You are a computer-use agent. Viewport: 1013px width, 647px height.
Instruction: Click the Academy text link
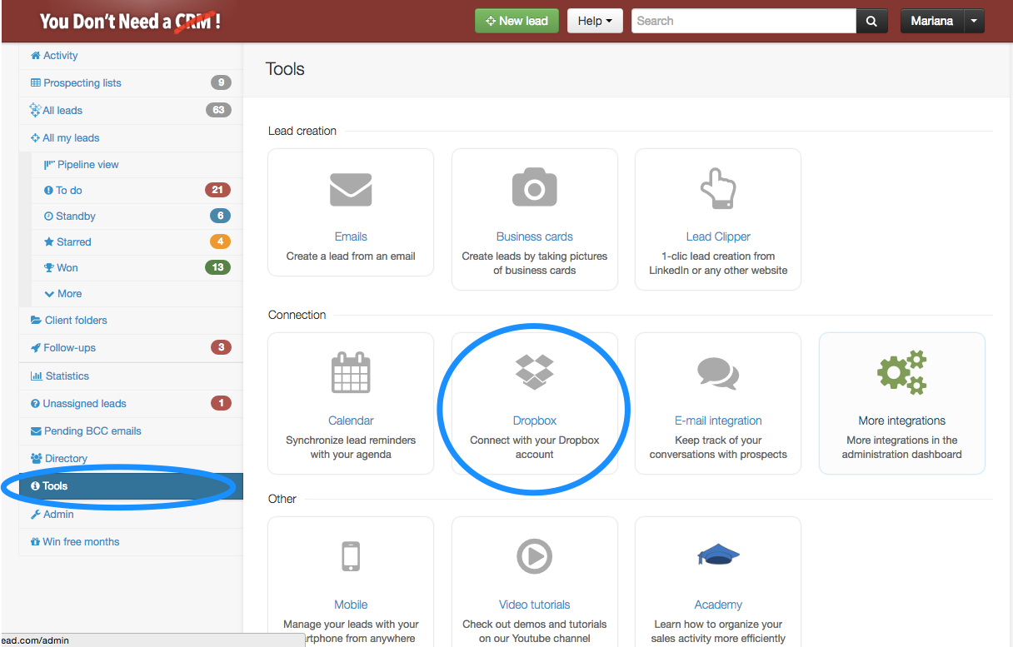click(717, 605)
